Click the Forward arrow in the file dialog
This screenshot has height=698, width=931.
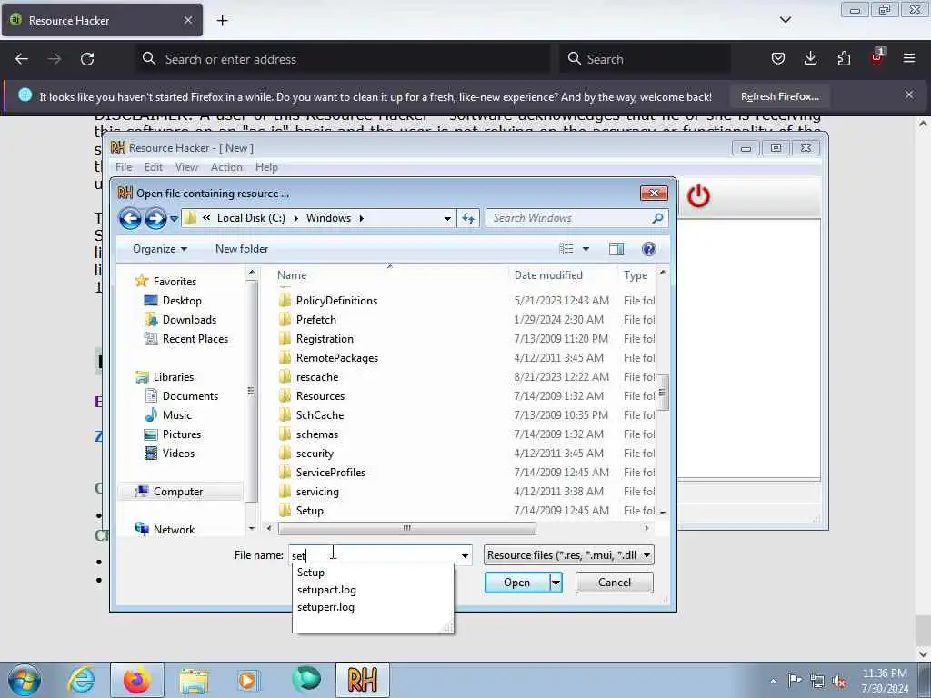pos(155,218)
